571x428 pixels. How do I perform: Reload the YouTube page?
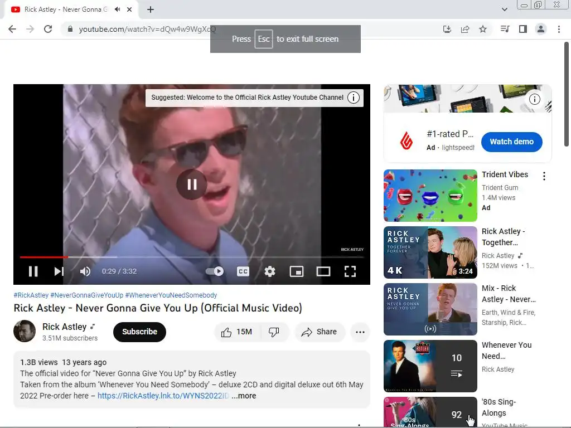tap(48, 29)
